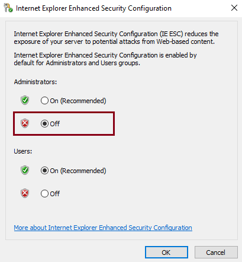This screenshot has height=262, width=242.
Task: Click the IE ESC description paragraph
Action: click(116, 38)
